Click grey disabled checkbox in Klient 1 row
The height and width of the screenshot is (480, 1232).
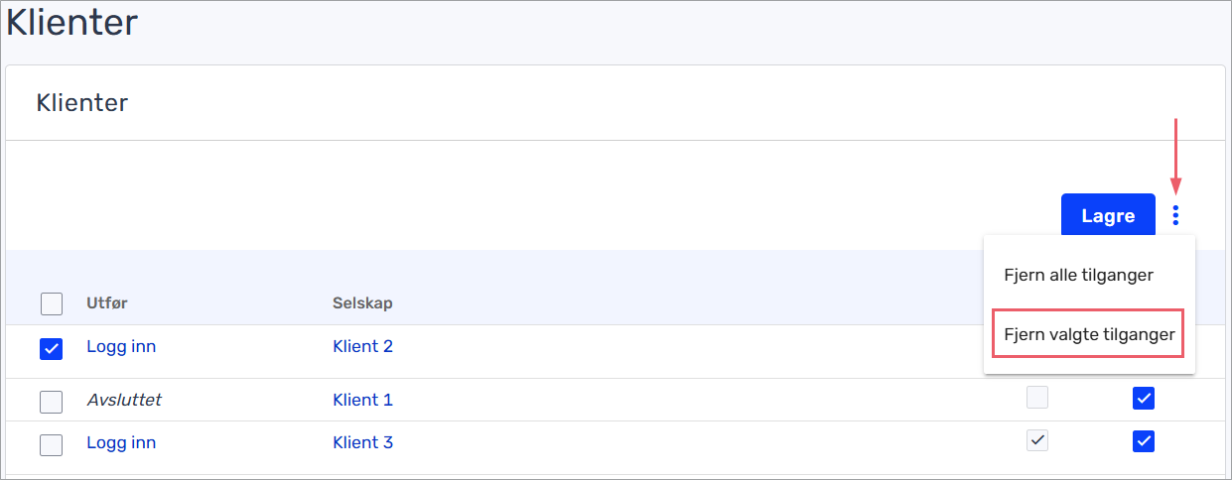[1036, 398]
